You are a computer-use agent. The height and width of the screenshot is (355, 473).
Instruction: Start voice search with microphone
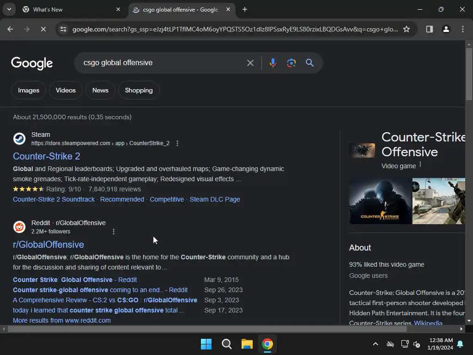[273, 63]
